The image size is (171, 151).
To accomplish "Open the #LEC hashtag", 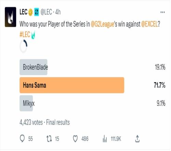I will (25, 34).
